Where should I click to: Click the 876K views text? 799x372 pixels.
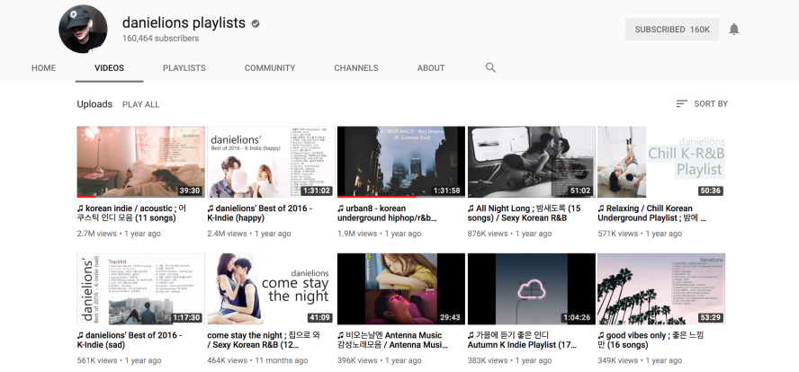click(488, 234)
